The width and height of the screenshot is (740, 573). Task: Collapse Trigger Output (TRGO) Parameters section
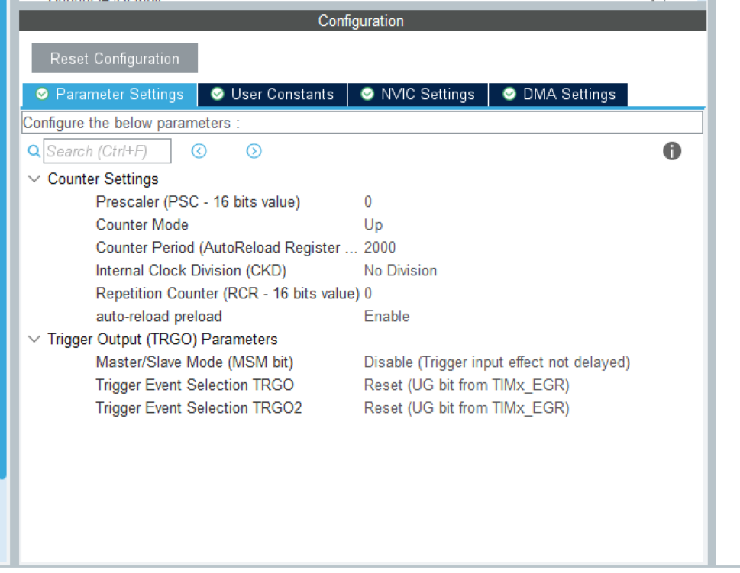coord(34,340)
